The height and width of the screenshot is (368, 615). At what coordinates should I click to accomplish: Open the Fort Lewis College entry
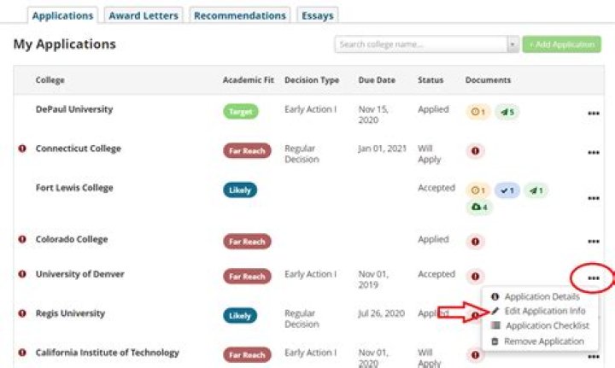point(74,188)
